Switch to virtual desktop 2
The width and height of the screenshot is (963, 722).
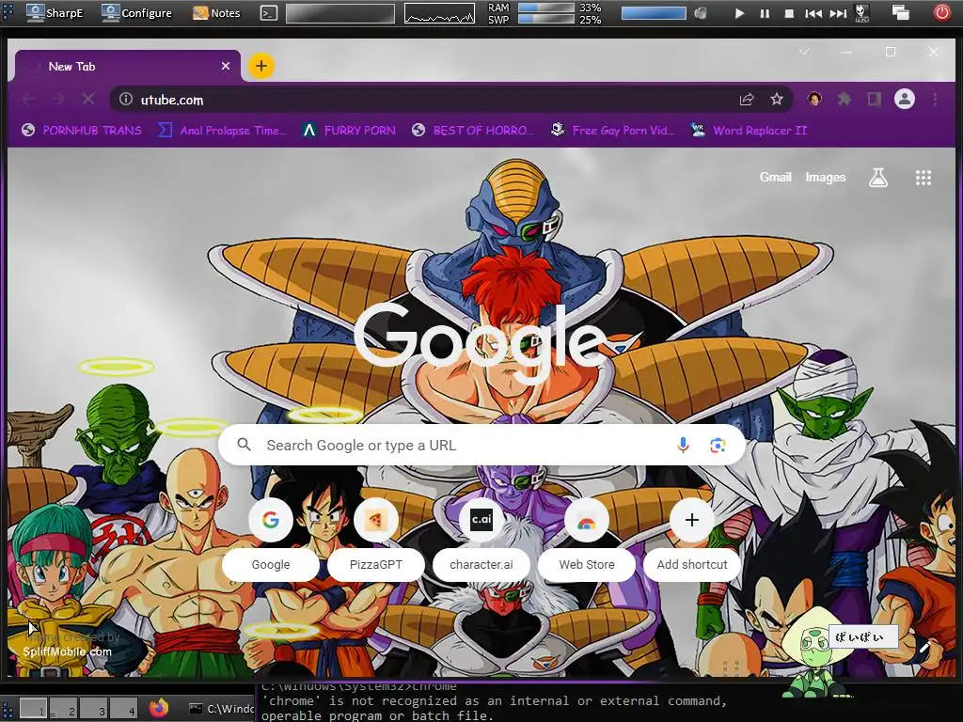[x=64, y=708]
